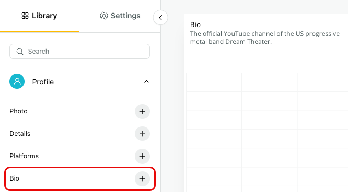Select the Platforms item label
The height and width of the screenshot is (192, 348).
[24, 156]
